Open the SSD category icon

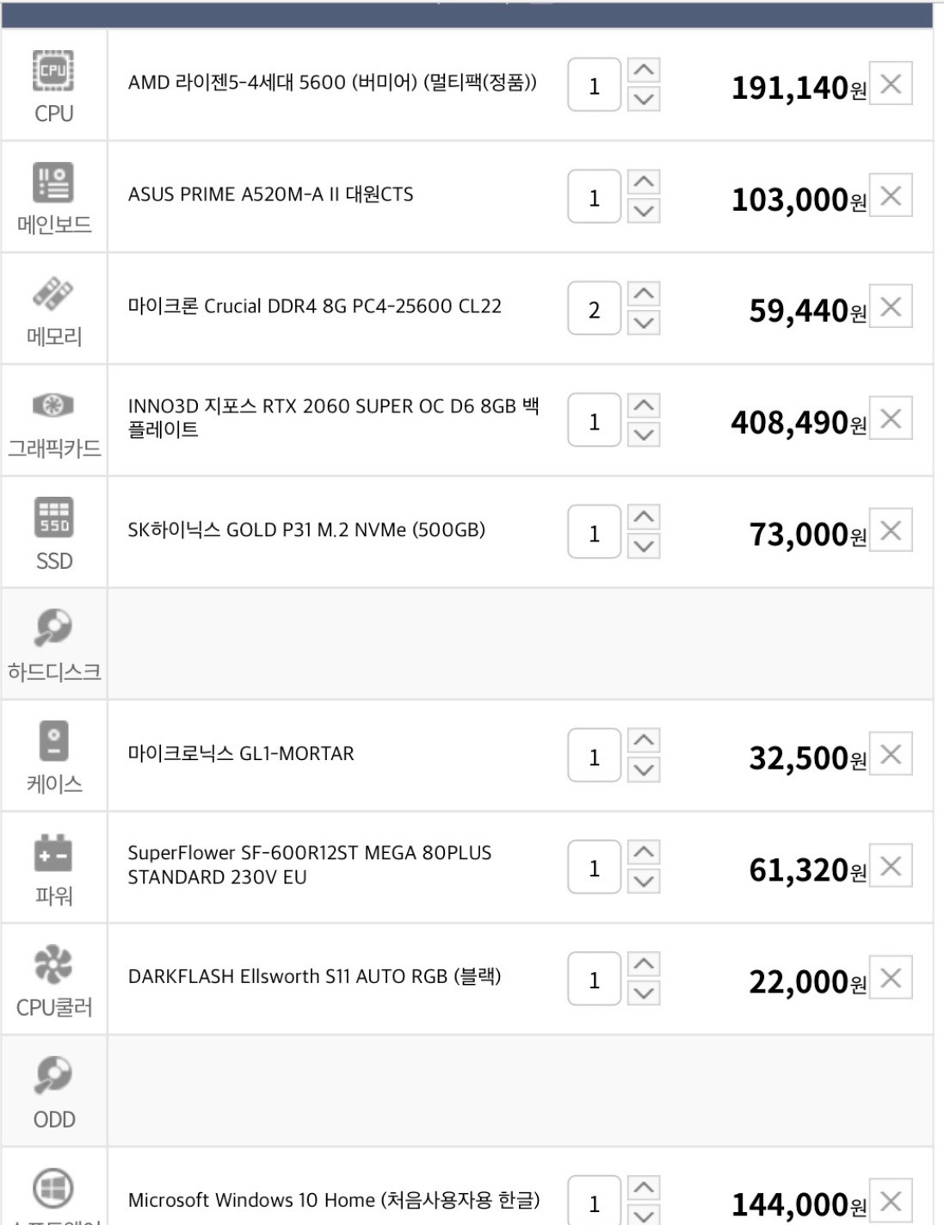pos(53,517)
